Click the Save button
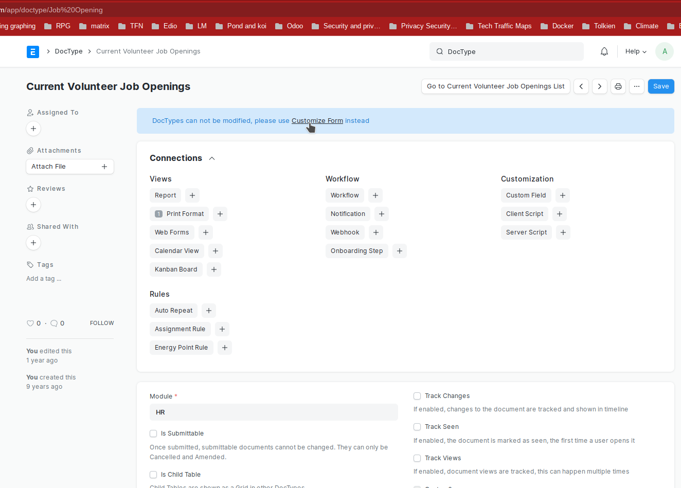Screen dimensions: 681x488 661,86
